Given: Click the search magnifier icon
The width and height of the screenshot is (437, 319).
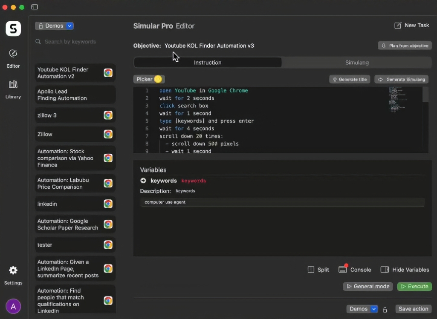Looking at the screenshot, I should coord(38,42).
